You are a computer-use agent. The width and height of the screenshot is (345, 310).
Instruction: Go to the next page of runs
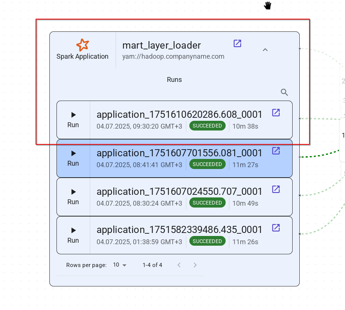point(195,265)
